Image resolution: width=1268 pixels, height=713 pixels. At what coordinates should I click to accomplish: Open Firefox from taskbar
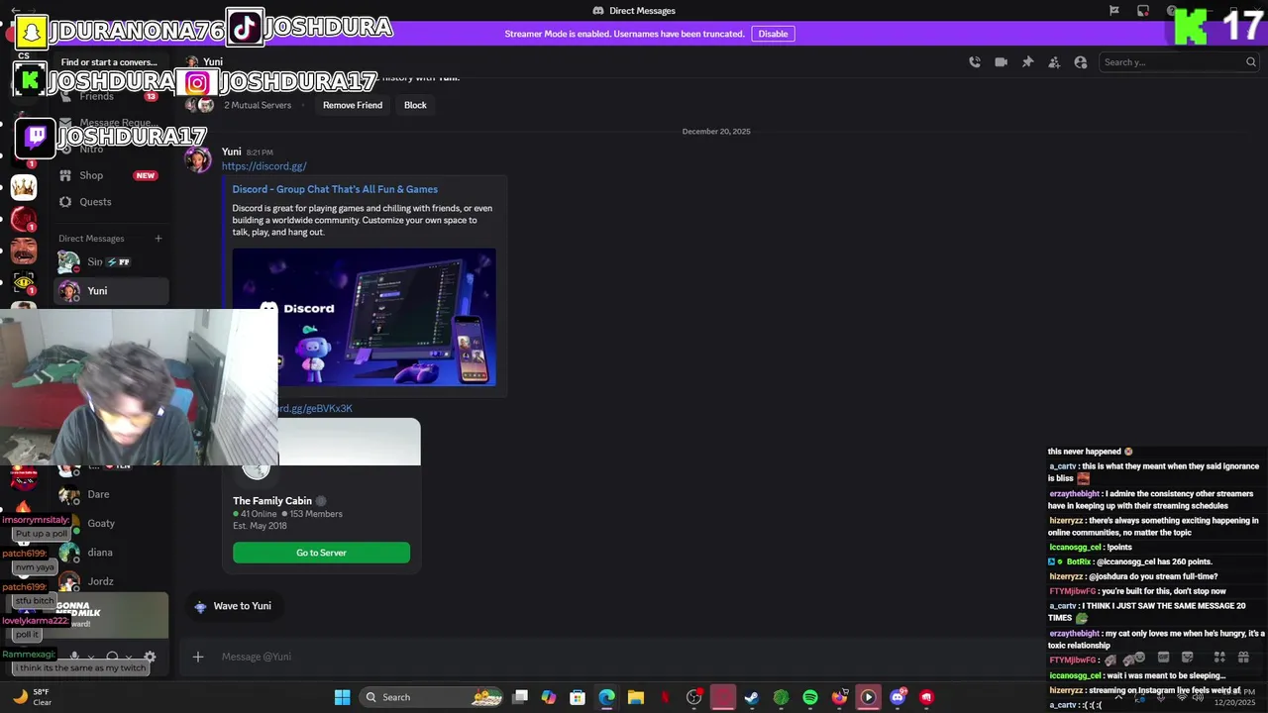(839, 697)
